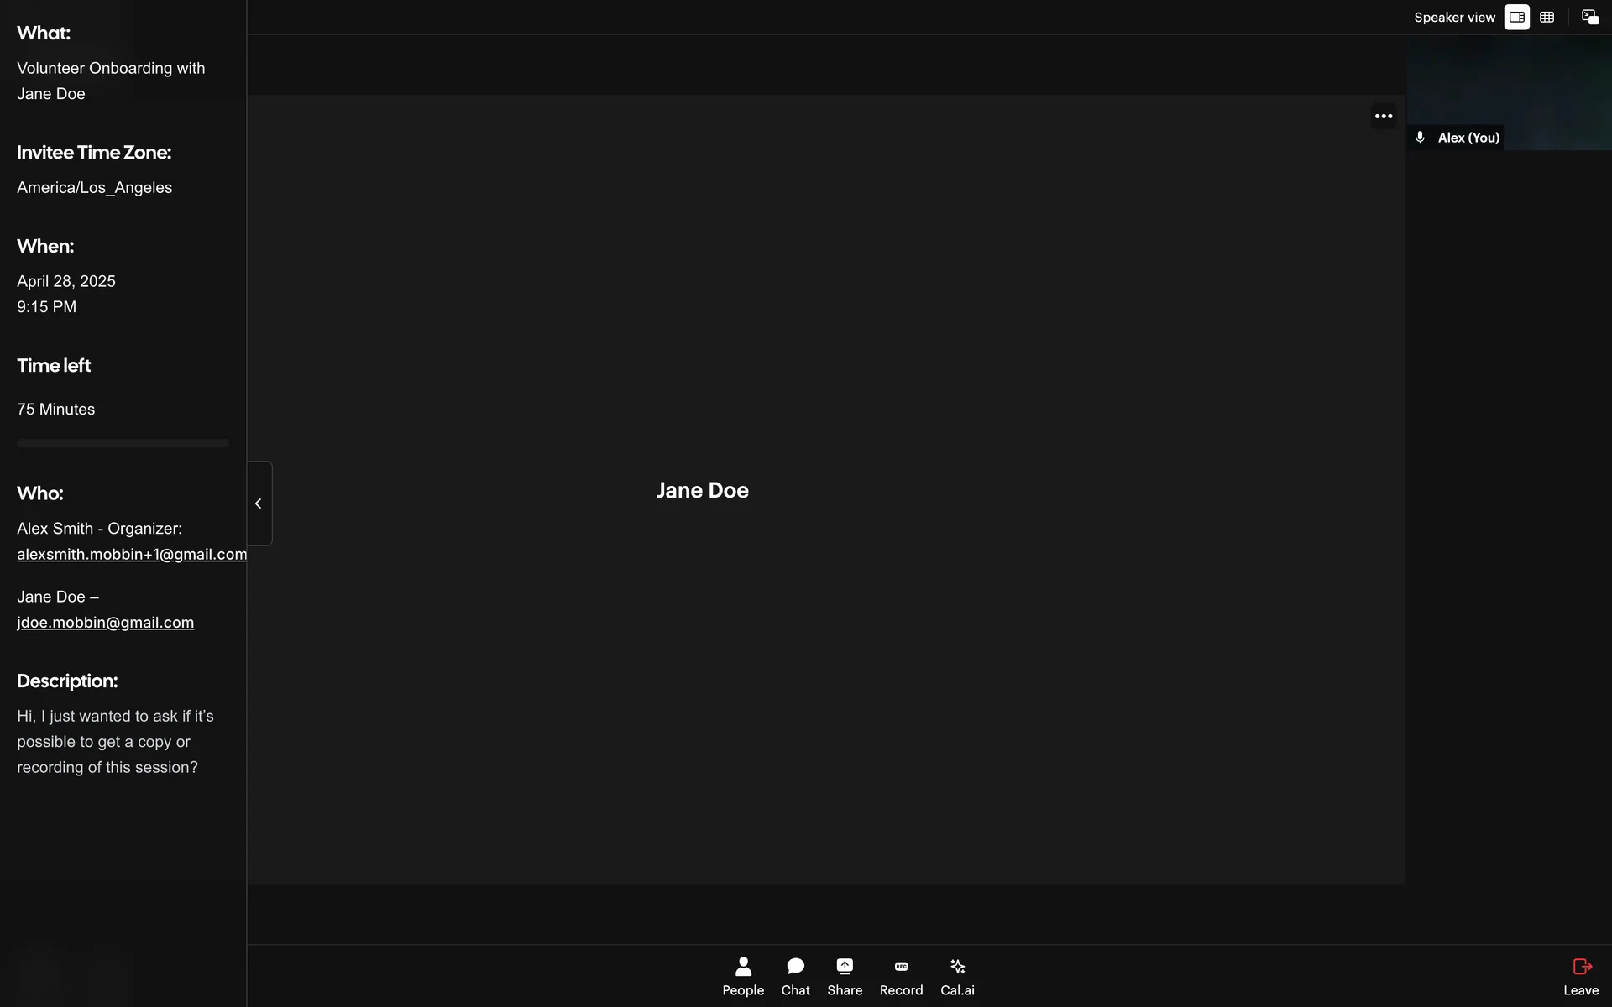Click the Volunteer Onboarding meeting title
The image size is (1612, 1007).
(x=110, y=81)
